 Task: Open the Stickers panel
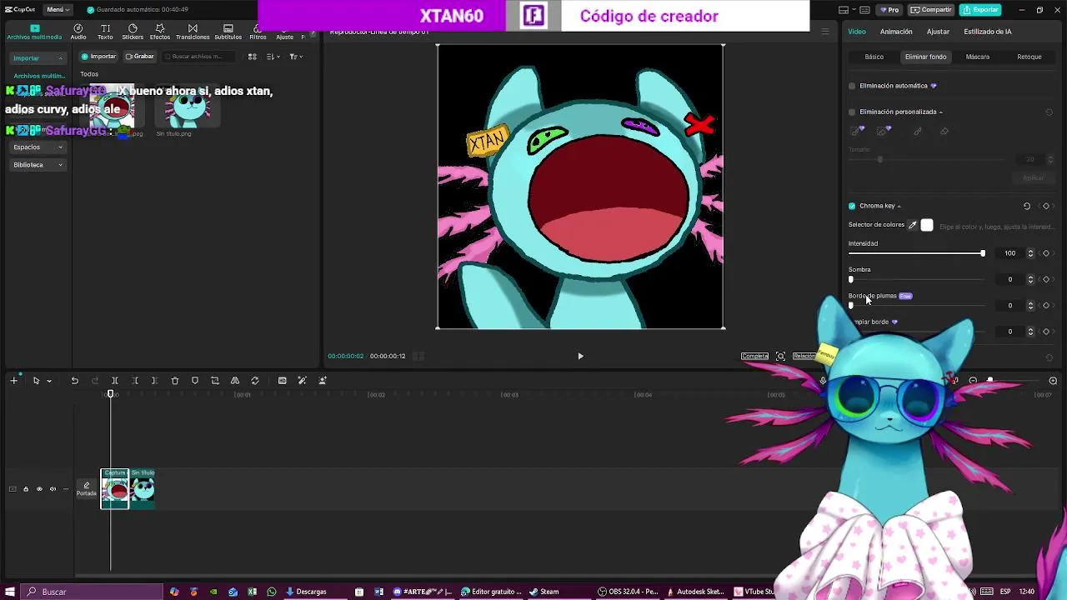(133, 32)
